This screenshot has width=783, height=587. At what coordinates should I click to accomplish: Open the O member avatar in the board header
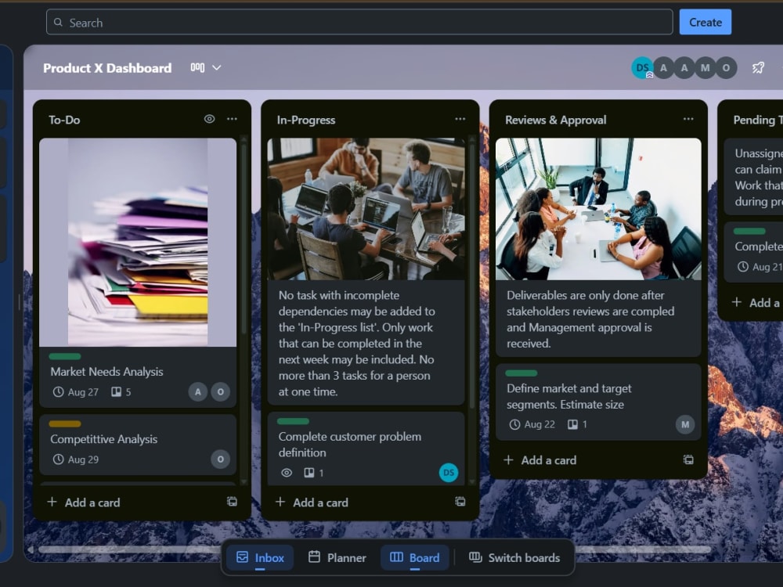point(726,68)
